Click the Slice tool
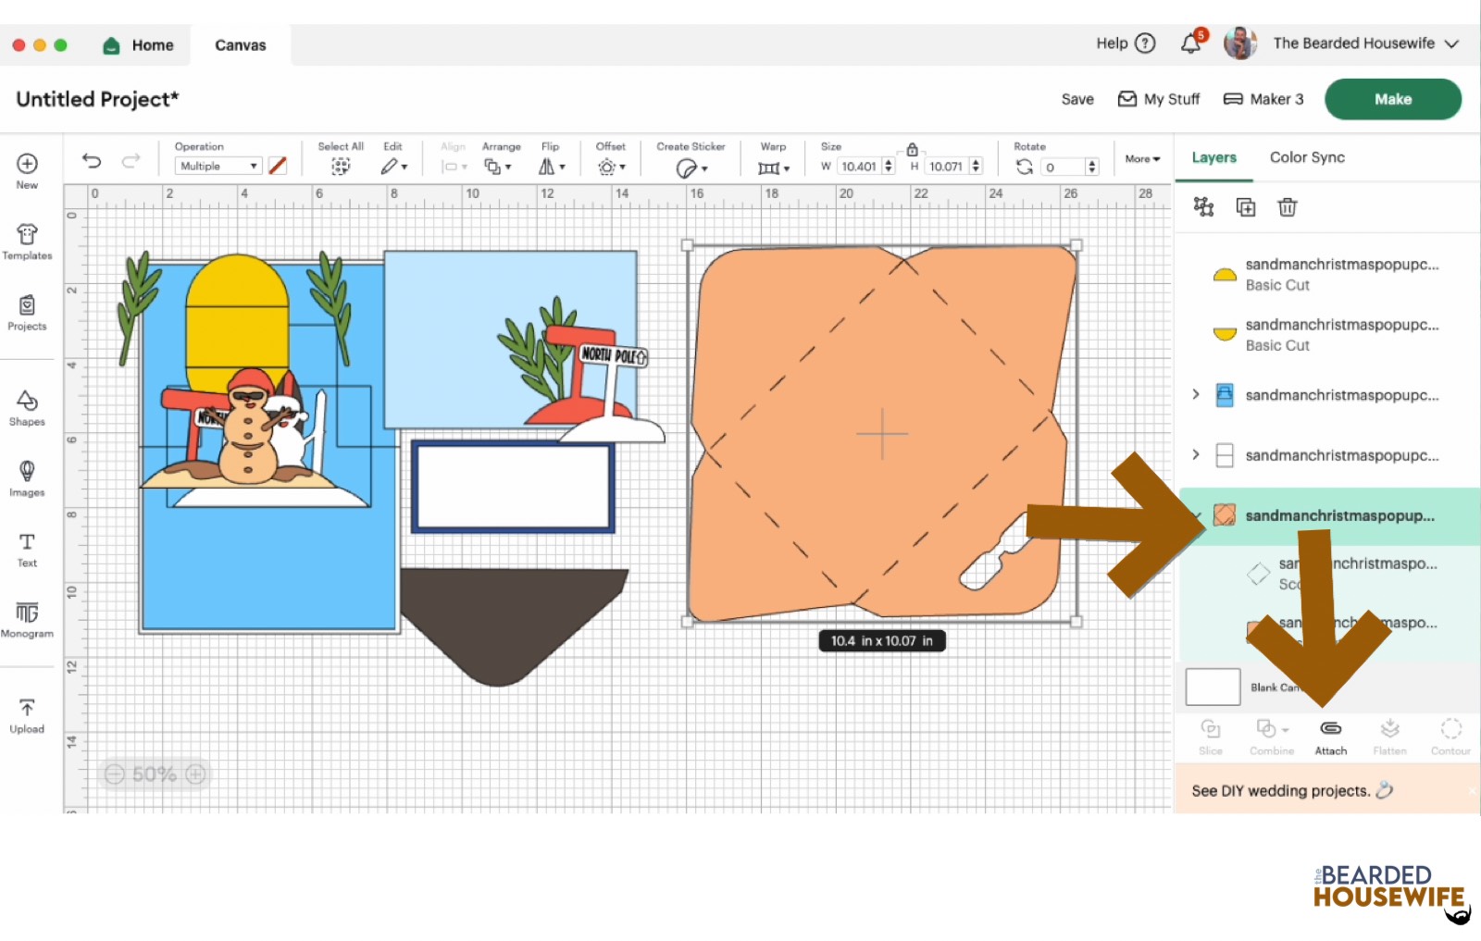 tap(1211, 737)
